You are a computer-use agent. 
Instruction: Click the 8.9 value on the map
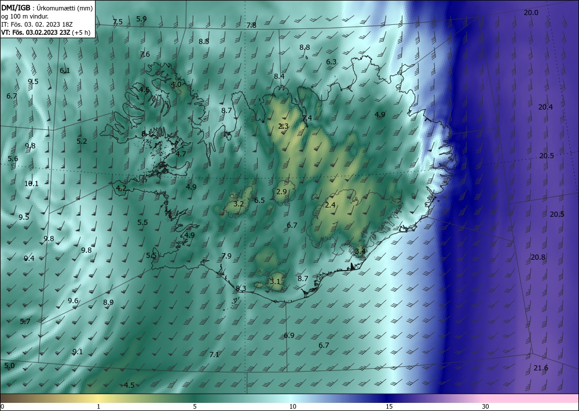click(x=108, y=303)
